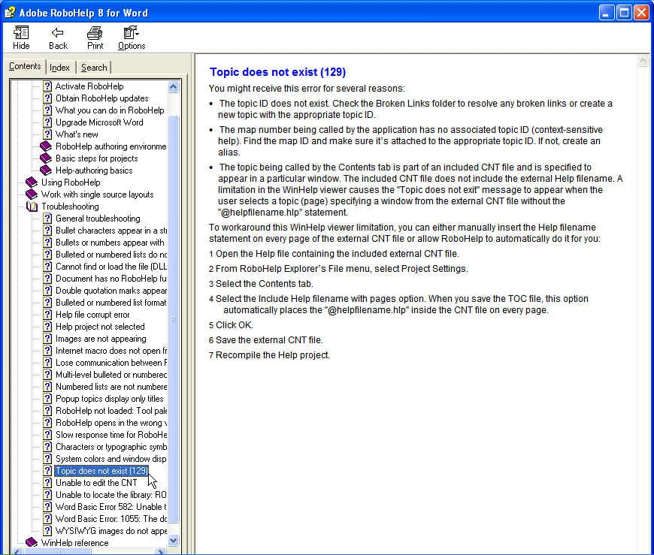Click the Help-authoring basics book icon
The width and height of the screenshot is (654, 555).
pos(46,170)
